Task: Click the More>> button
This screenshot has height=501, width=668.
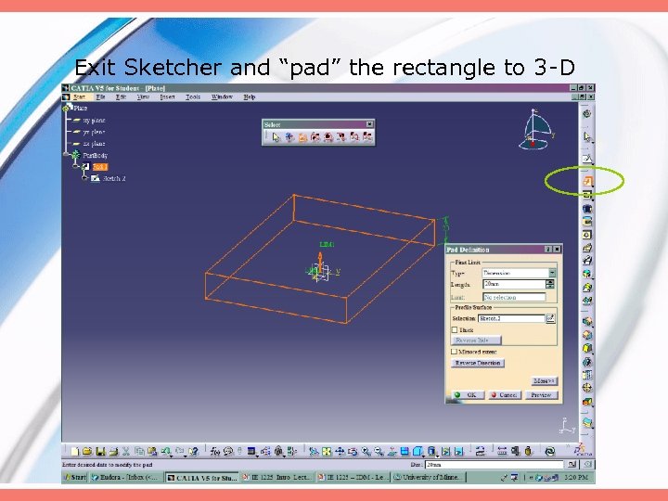Action: (544, 380)
